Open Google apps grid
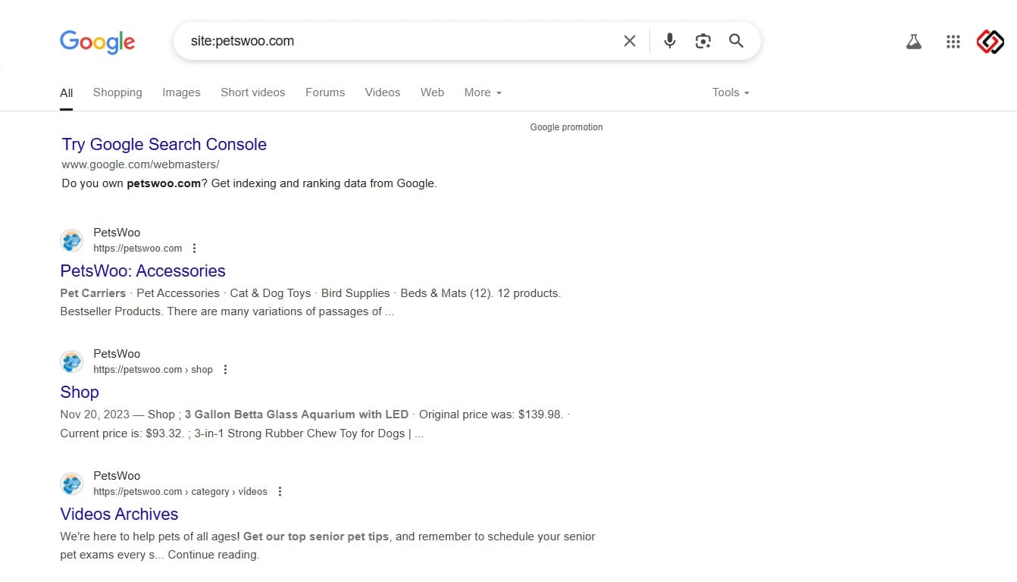 [x=953, y=42]
